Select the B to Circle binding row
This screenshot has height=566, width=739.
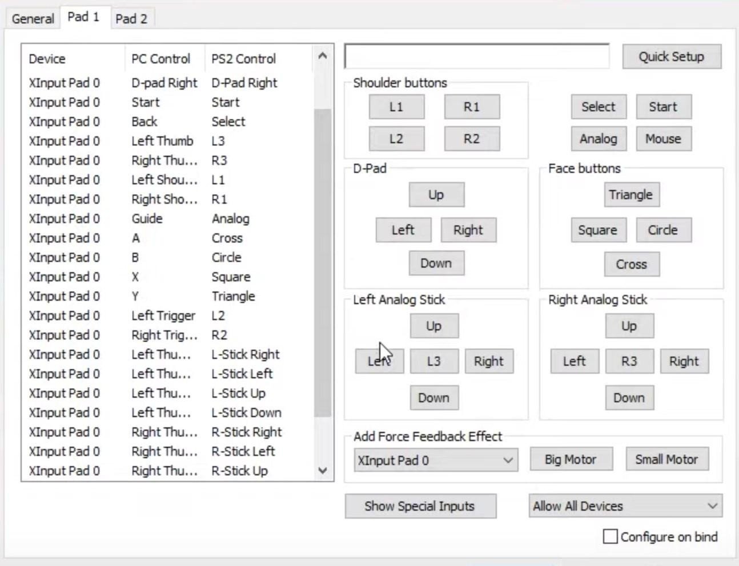tap(168, 257)
